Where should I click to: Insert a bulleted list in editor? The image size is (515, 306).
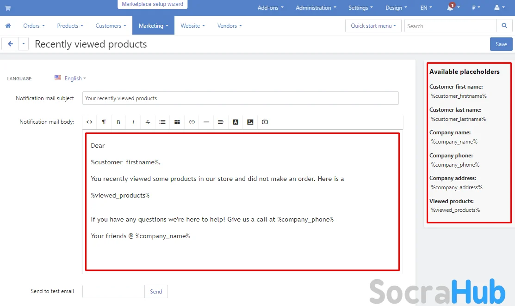[162, 122]
